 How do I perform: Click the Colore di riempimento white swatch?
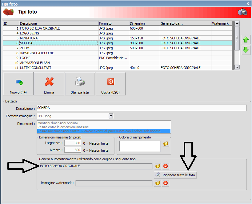click(x=140, y=146)
